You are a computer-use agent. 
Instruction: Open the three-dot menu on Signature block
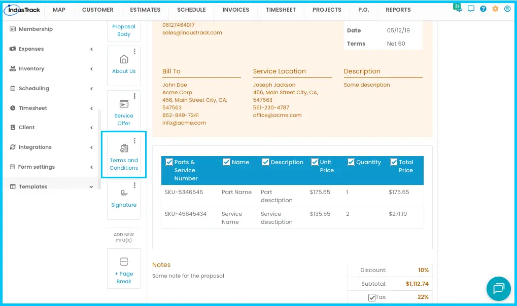click(134, 185)
